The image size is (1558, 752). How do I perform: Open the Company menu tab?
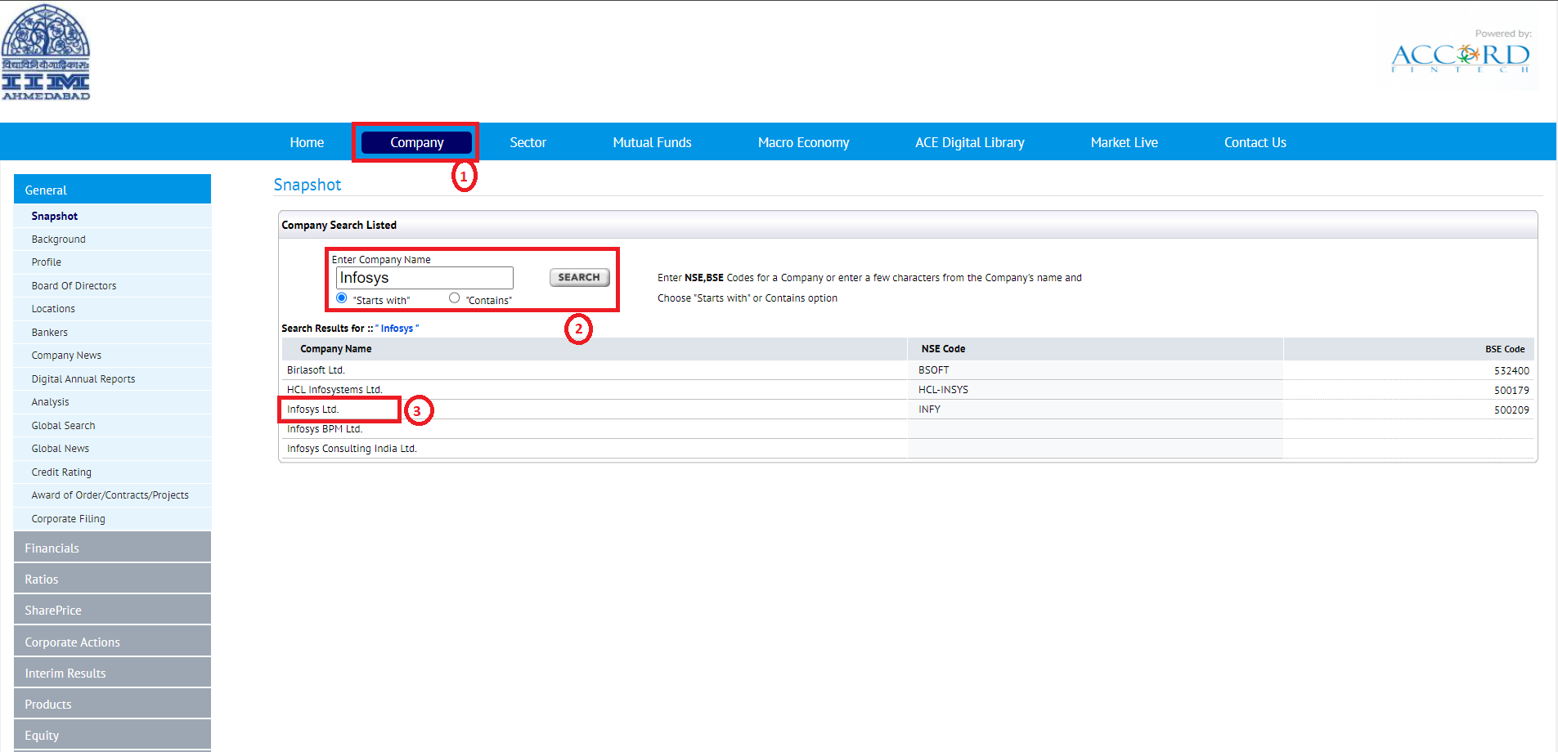coord(416,142)
